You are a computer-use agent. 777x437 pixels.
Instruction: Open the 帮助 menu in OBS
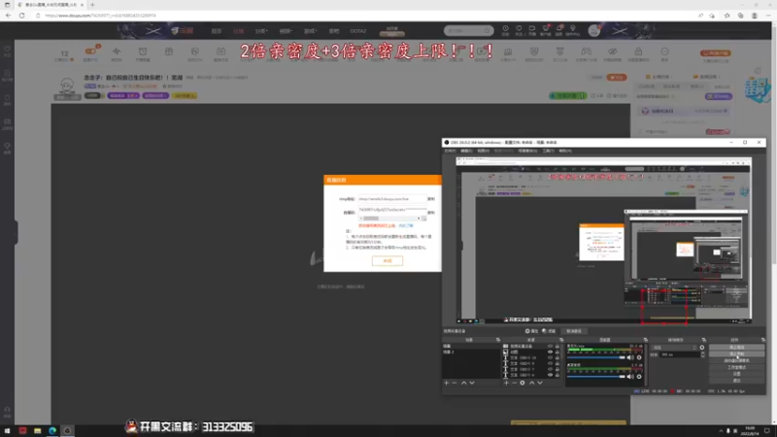565,151
